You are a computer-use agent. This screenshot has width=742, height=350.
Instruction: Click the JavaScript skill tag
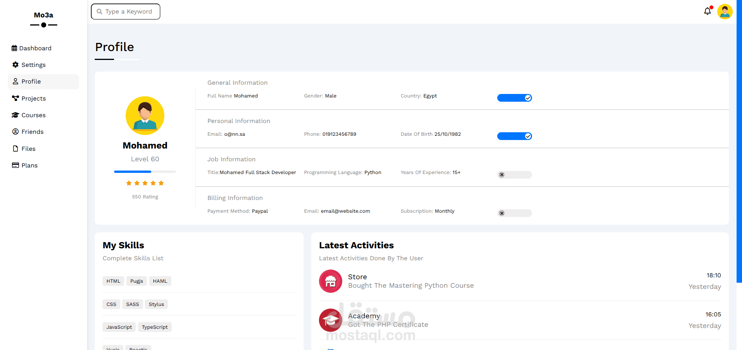119,327
